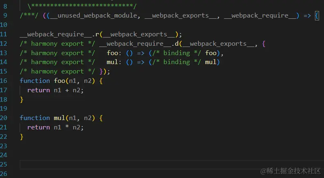Click return keyword on line 21
Image resolution: width=324 pixels, height=178 pixels.
(x=39, y=127)
